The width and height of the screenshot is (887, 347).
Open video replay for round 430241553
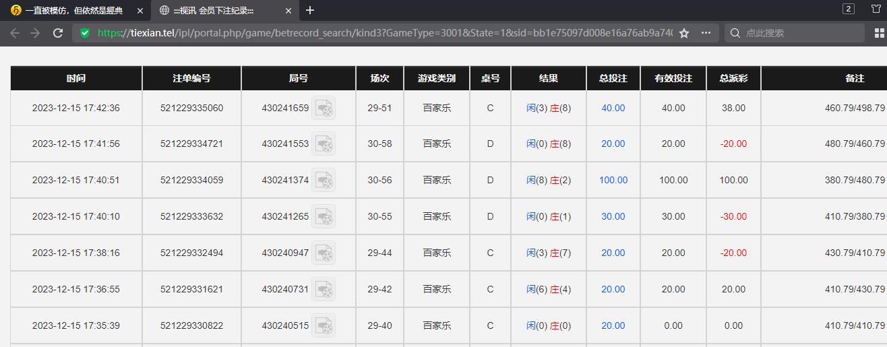324,144
